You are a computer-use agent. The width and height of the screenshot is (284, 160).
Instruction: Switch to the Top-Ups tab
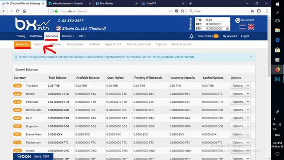tap(161, 44)
